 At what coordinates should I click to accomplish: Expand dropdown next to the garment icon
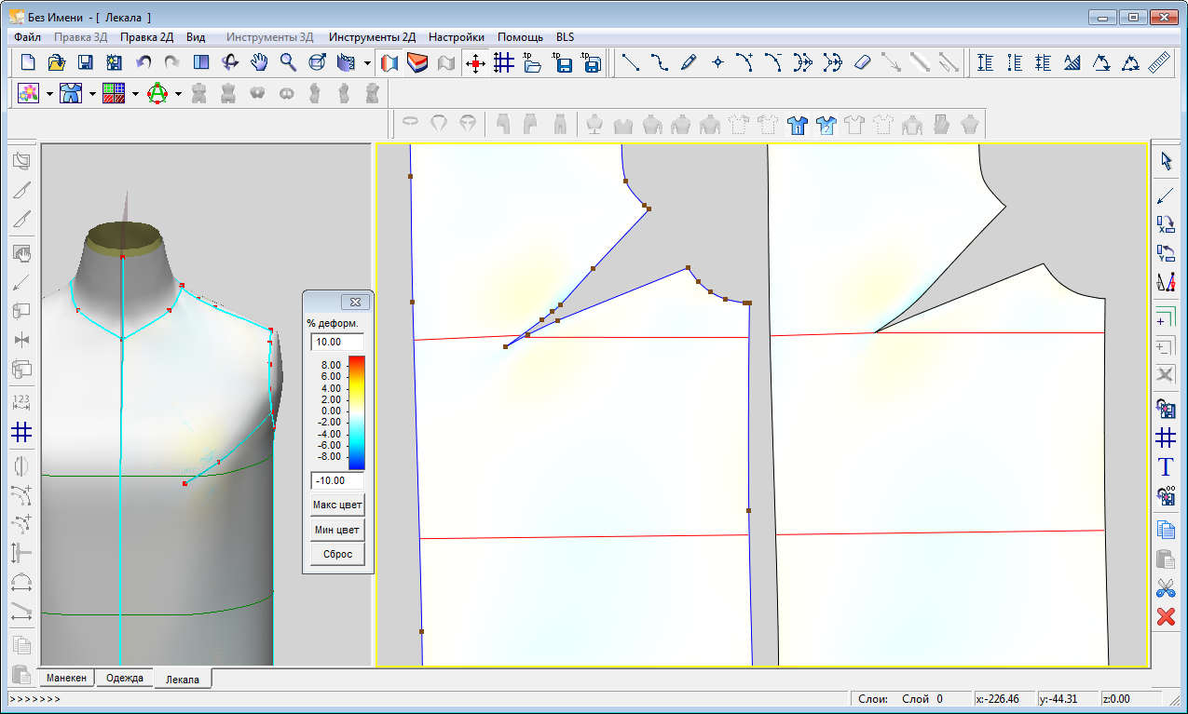[92, 93]
